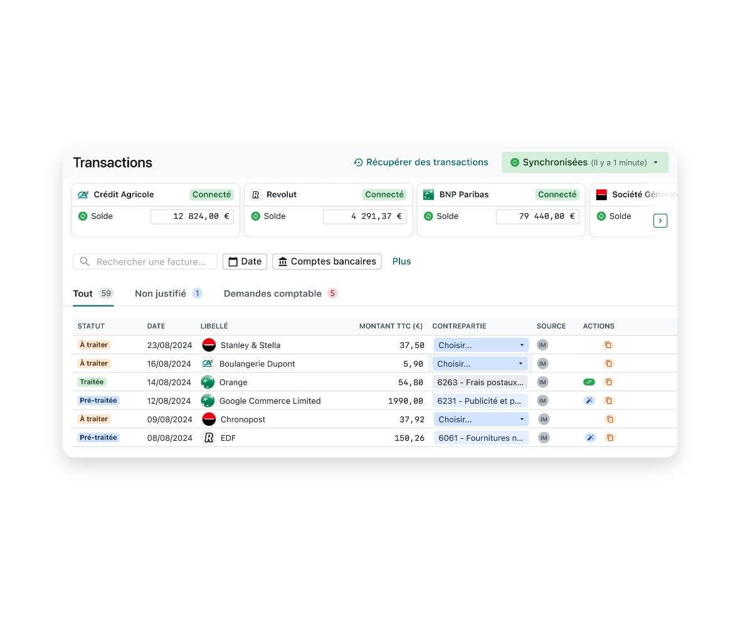Image resolution: width=740 pixels, height=627 pixels.
Task: Click the Plus filters link
Action: [401, 261]
